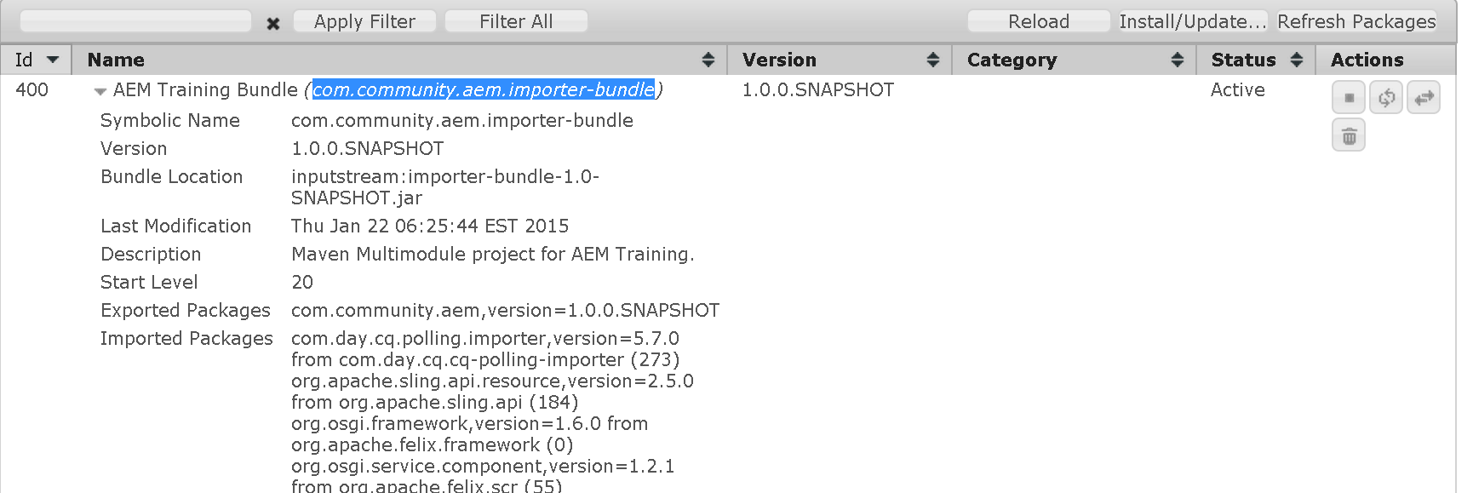The image size is (1473, 493).
Task: Click Refresh Packages button
Action: (1356, 21)
